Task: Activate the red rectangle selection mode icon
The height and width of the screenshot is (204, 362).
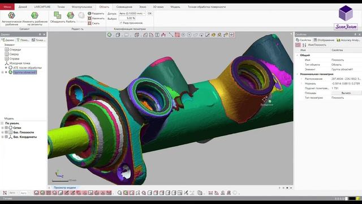Action: [177, 35]
